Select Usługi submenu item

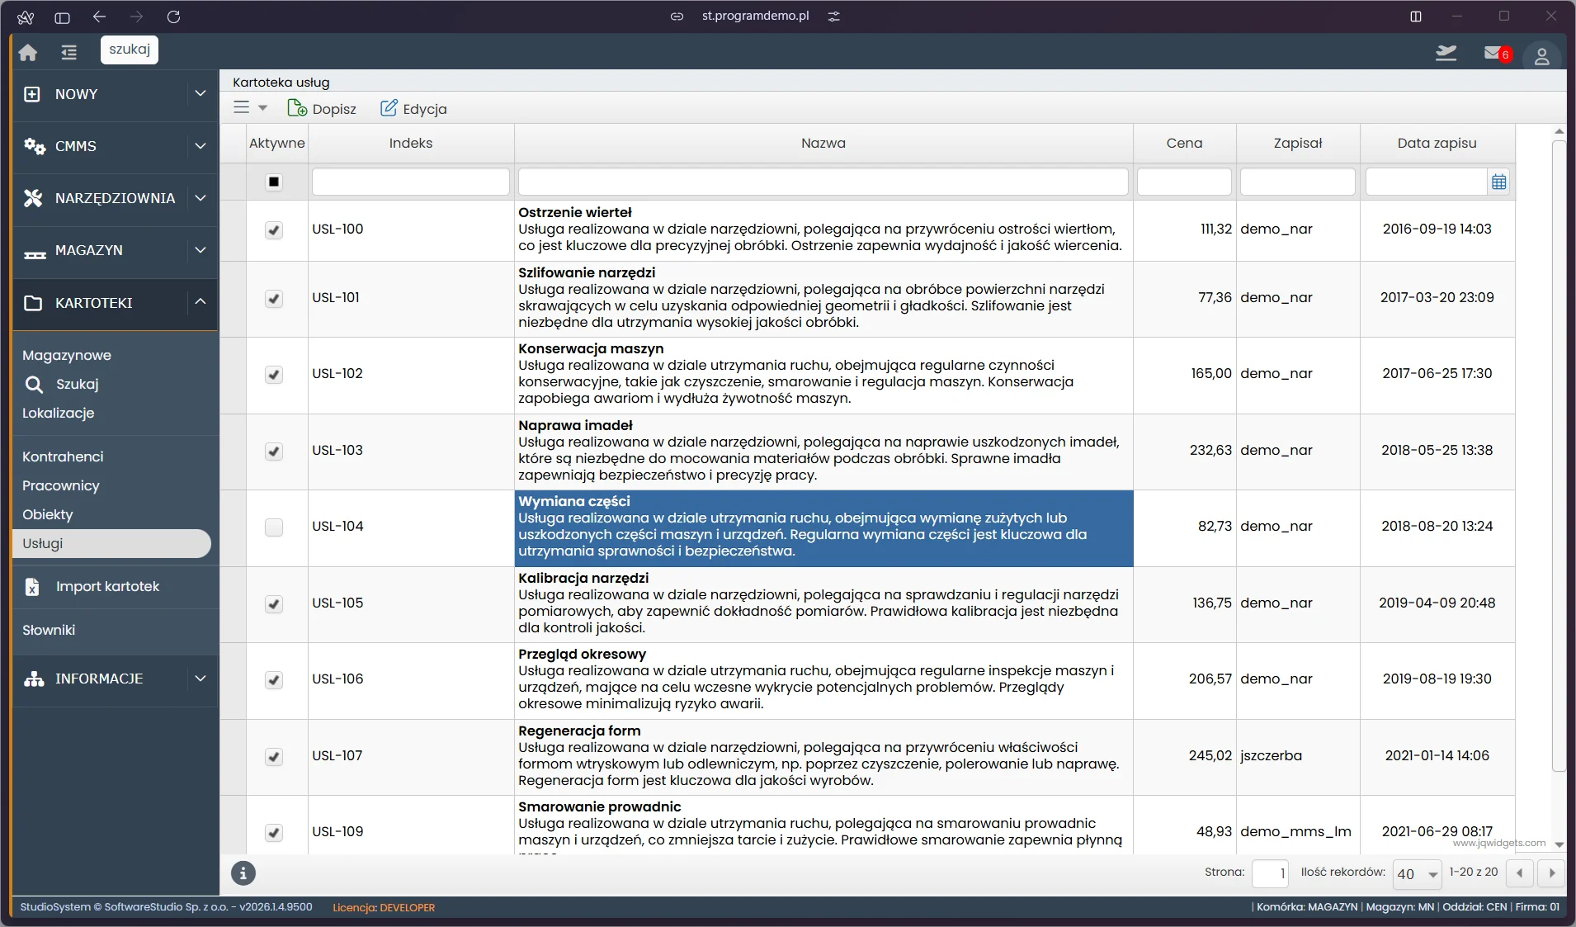pos(111,543)
